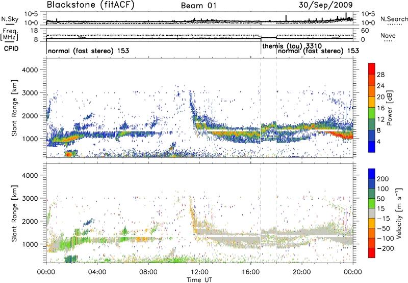Click the '200' value on Velocity scale

pos(383,179)
